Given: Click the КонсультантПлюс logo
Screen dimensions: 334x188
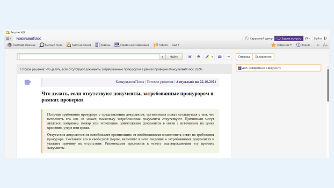Looking at the screenshot, I should 29,38.
